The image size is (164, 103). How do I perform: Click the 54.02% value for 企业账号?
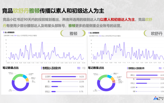pos(82,77)
